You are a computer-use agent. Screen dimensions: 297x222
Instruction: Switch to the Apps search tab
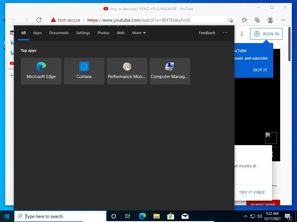[37, 33]
